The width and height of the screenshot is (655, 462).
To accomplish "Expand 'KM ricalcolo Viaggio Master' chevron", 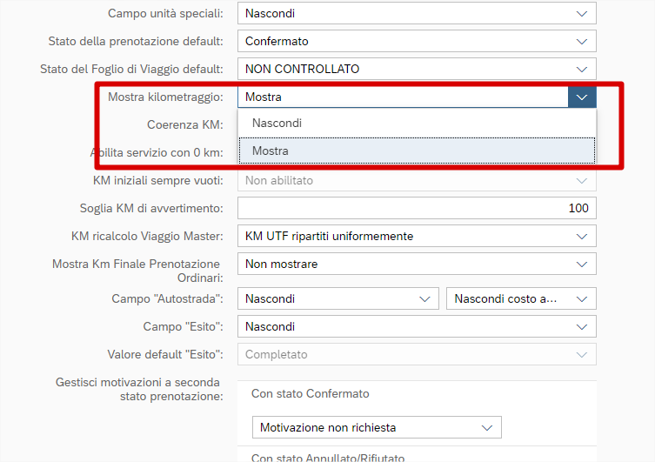I will [x=582, y=236].
